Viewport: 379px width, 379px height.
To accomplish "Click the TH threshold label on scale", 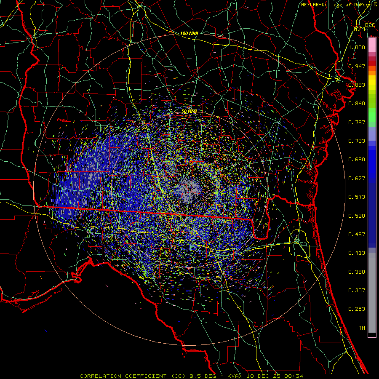I will click(x=362, y=328).
